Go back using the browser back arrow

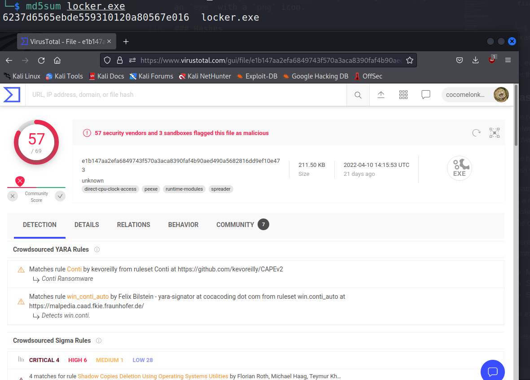pos(9,61)
